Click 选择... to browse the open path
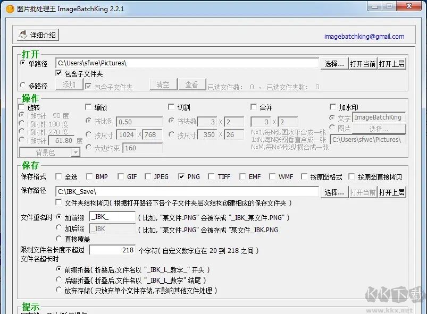Screen dimensions: 427x314 click(x=334, y=62)
